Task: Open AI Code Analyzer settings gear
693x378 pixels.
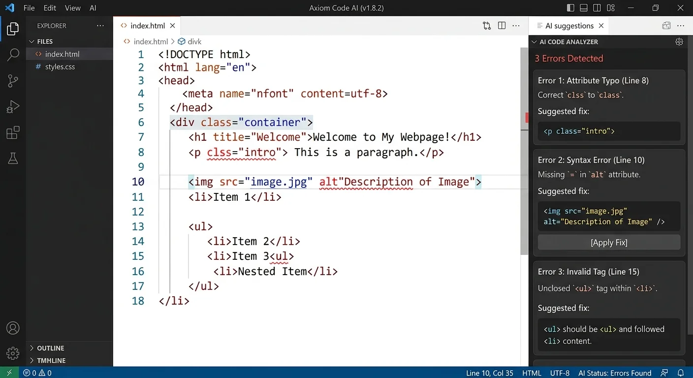Action: tap(679, 42)
